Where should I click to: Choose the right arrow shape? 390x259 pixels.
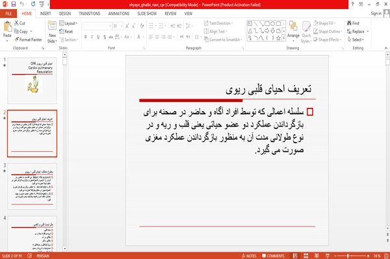[x=267, y=31]
